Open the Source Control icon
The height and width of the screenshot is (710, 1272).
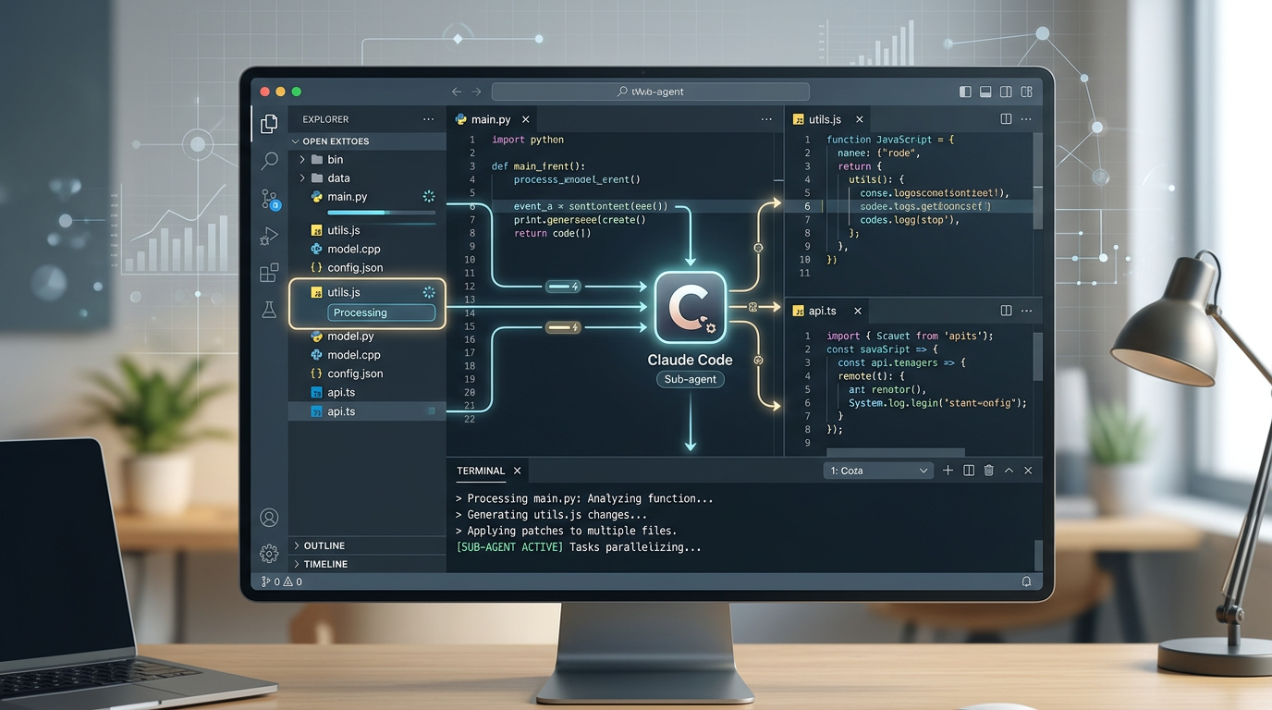click(x=269, y=198)
